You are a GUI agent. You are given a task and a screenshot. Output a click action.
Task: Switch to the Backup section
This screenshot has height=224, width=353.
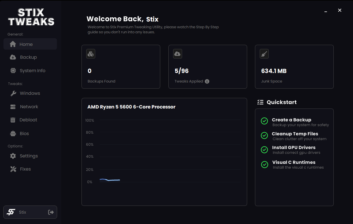point(28,57)
